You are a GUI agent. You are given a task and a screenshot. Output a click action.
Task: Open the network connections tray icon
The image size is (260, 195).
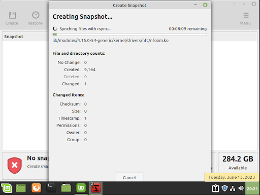[233, 188]
